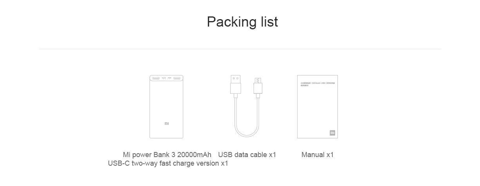Click the left small port between USB-A ports

164,78
